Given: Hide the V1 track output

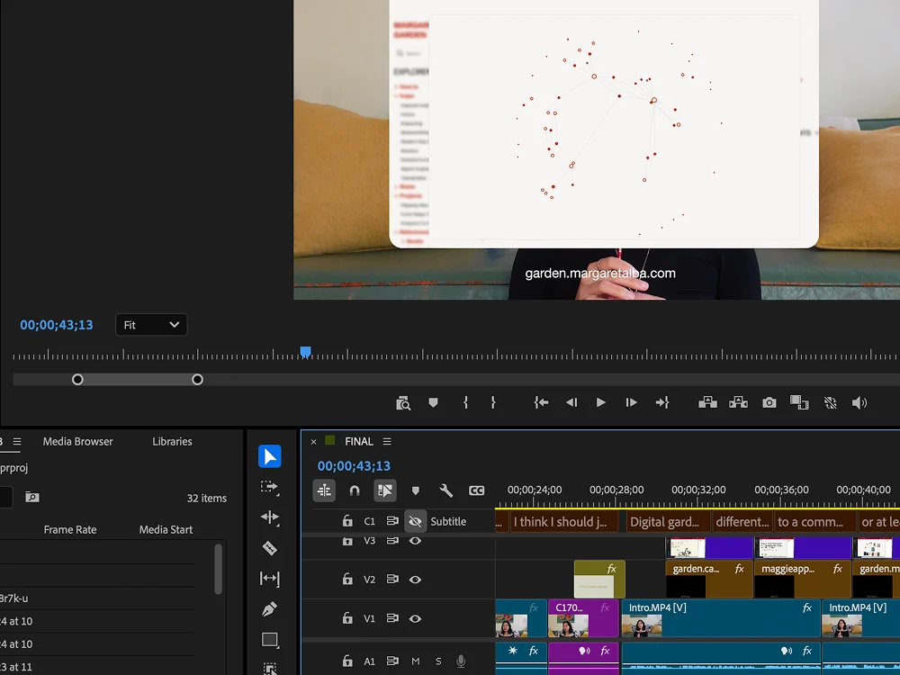Looking at the screenshot, I should click(x=415, y=619).
